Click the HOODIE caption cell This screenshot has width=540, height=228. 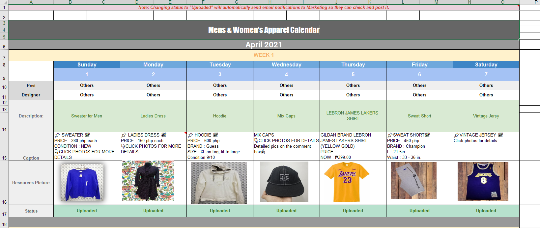point(220,146)
